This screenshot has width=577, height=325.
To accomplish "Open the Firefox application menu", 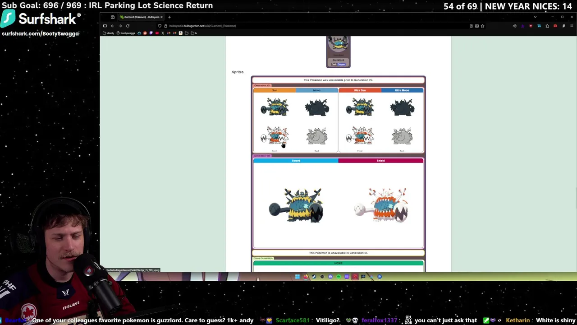I will tap(572, 26).
